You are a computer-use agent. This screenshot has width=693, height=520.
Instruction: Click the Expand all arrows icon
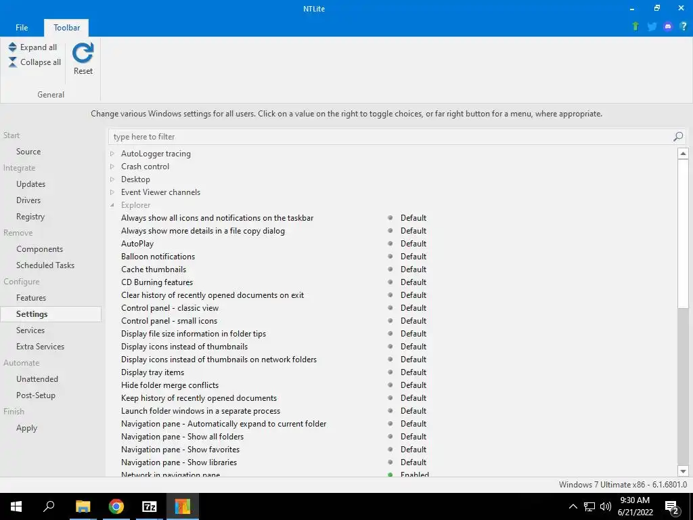12,47
